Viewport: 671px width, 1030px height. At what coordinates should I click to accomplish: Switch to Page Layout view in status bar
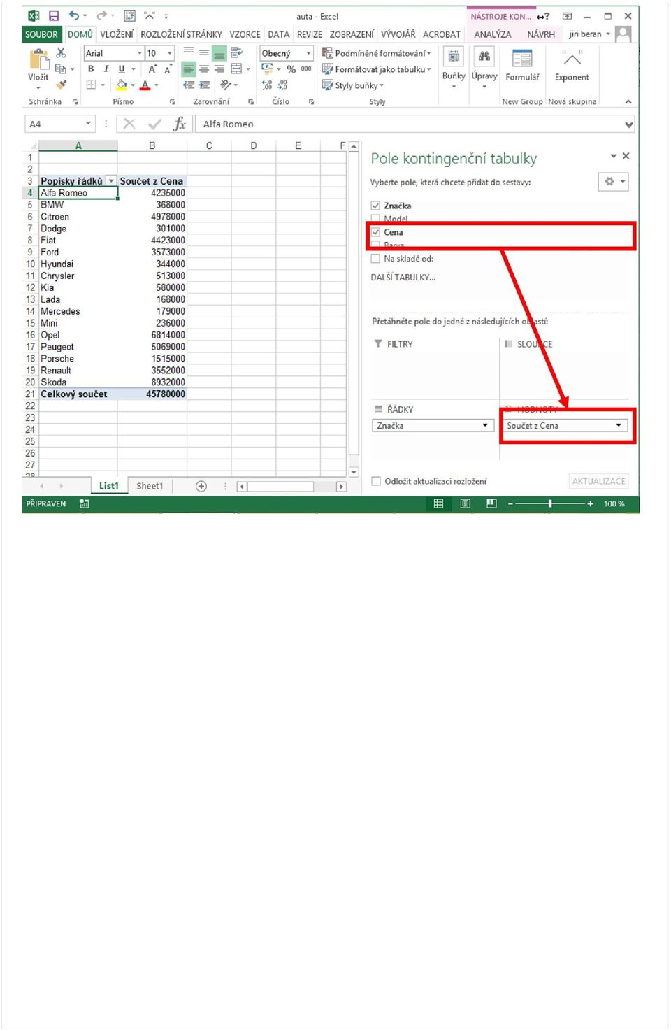466,503
